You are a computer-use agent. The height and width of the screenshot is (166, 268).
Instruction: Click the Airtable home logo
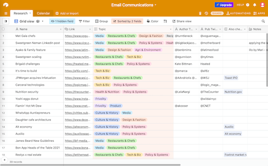[x=6, y=5]
